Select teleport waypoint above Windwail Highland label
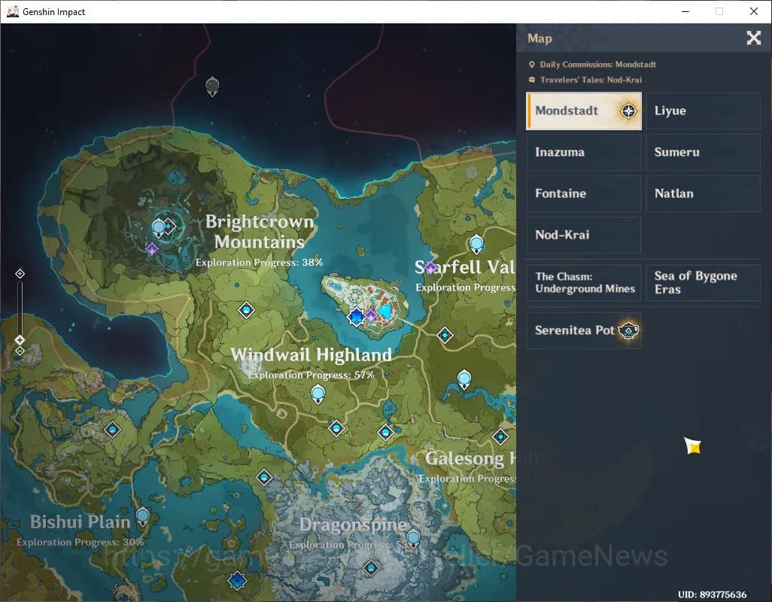Viewport: 772px width, 602px height. point(246,310)
